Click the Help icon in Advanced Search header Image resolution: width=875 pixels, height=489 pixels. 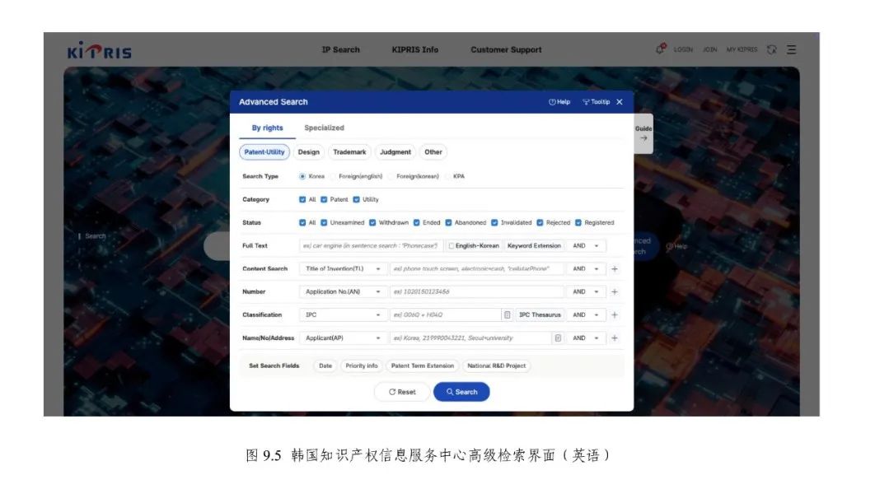tap(559, 102)
